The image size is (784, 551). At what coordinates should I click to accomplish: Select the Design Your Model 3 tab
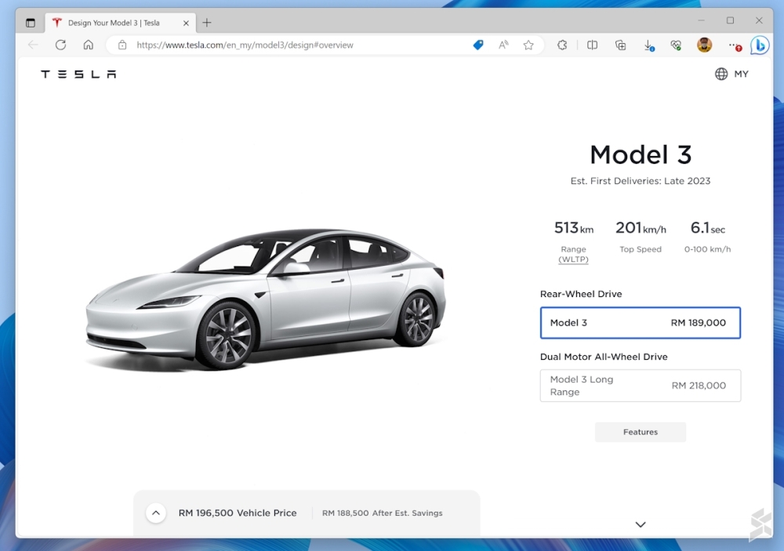(114, 23)
